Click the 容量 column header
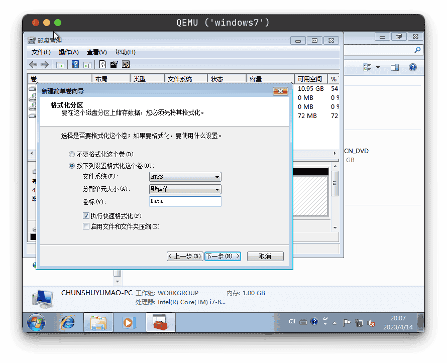 click(x=270, y=79)
